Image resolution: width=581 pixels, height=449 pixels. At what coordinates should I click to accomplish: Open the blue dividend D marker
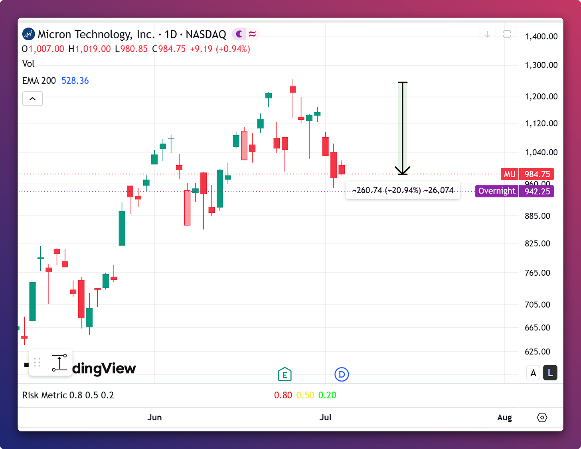342,374
